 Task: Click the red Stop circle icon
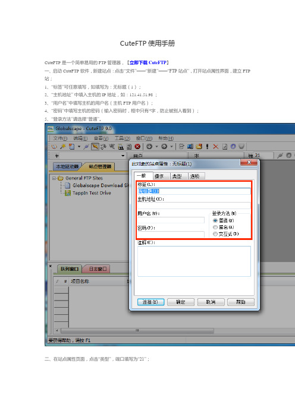pyautogui.click(x=137, y=146)
